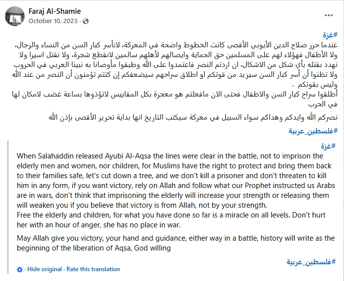Open the #غزة hashtag above the English translation
This screenshot has height=281, width=344.
pos(329,146)
